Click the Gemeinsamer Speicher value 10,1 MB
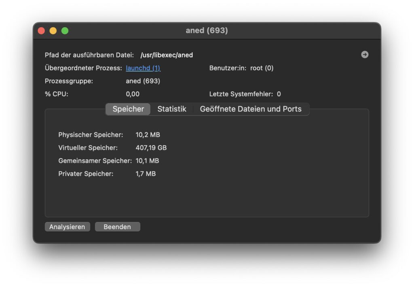 point(147,161)
